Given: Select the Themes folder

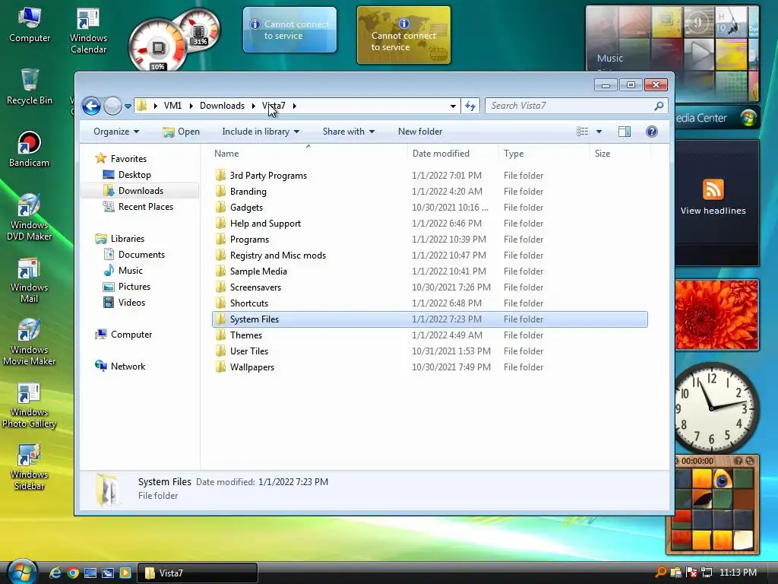Looking at the screenshot, I should (246, 335).
